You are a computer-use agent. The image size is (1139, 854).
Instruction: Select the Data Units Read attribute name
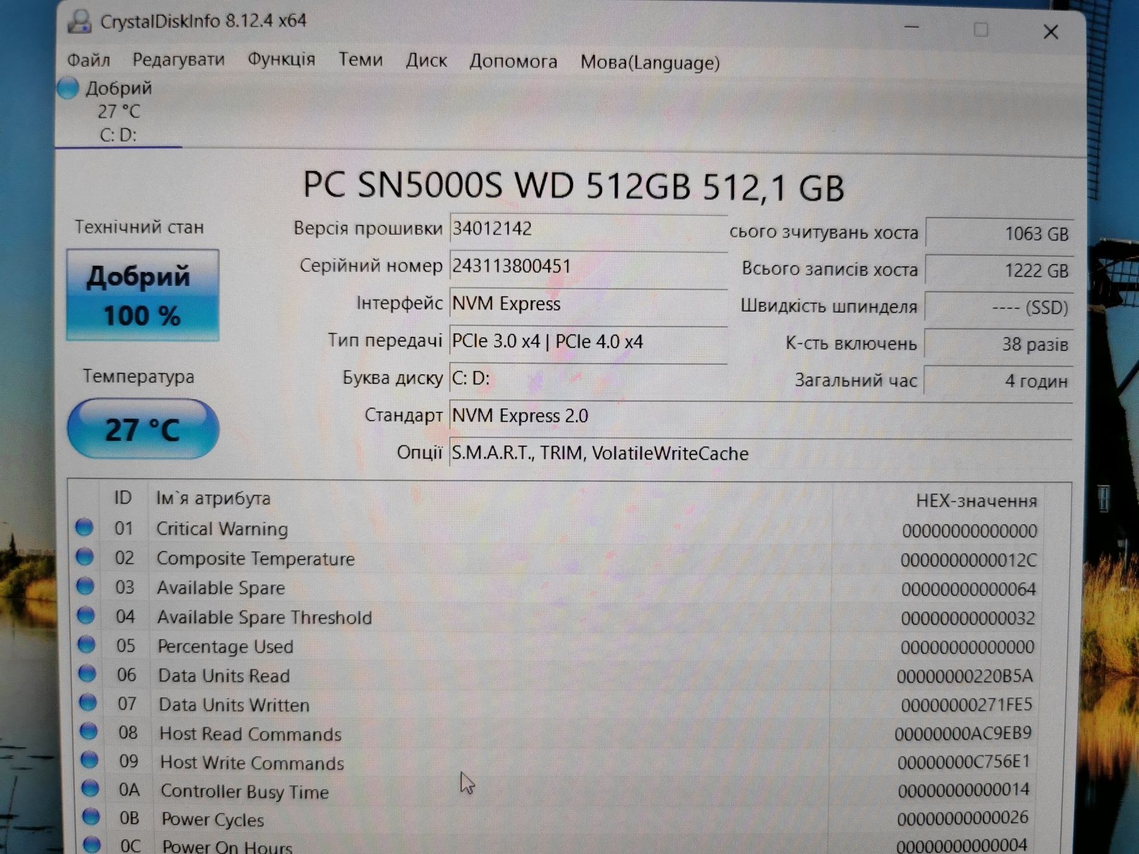[224, 675]
